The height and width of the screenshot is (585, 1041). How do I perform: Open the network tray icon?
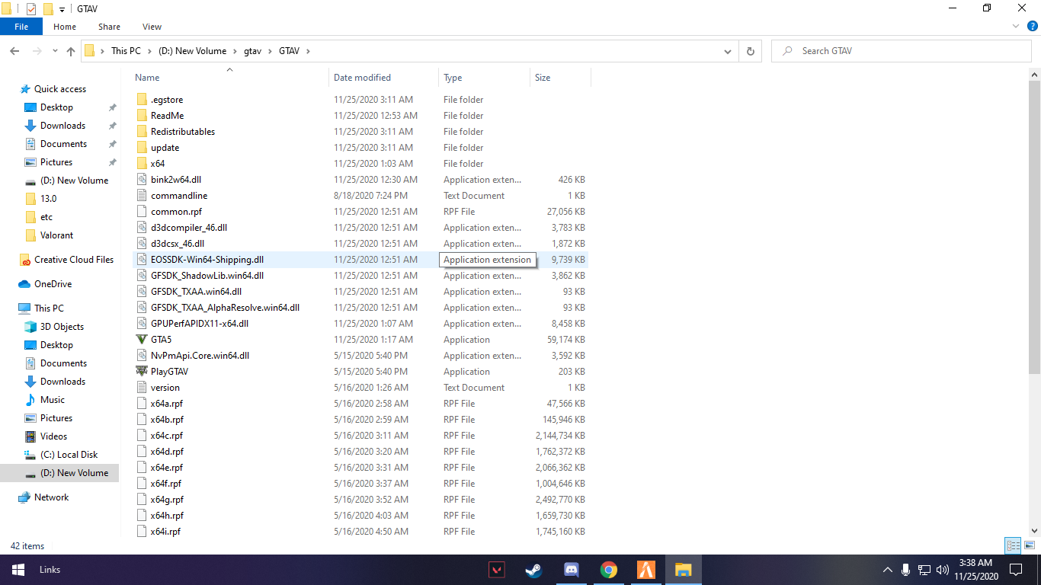924,570
